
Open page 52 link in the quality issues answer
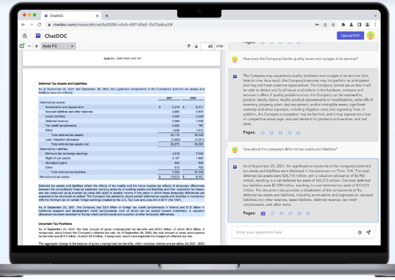point(298,132)
